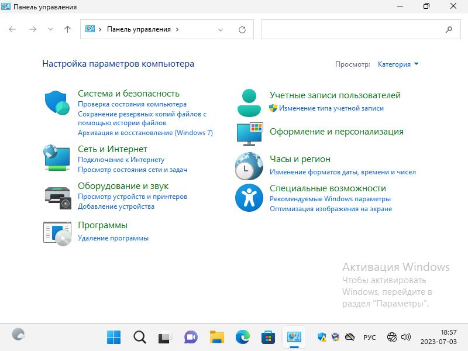Click Добавление устройства link
The width and height of the screenshot is (468, 351).
[116, 207]
